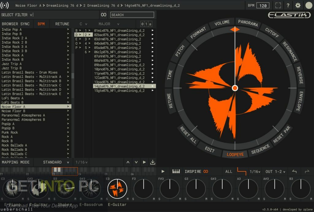Mute the F3 pad

pyautogui.click(x=154, y=199)
